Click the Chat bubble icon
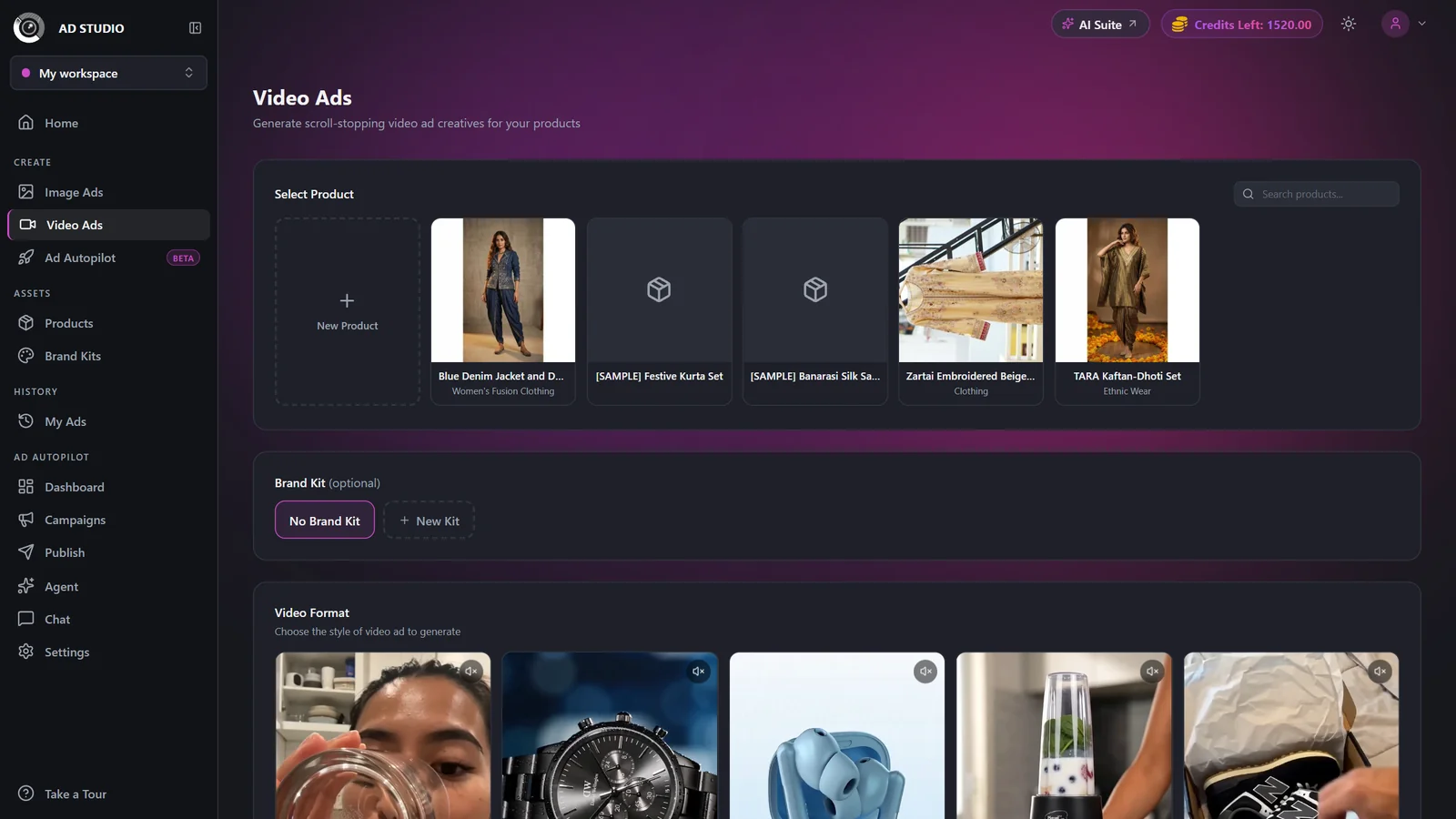1456x819 pixels. click(x=26, y=619)
